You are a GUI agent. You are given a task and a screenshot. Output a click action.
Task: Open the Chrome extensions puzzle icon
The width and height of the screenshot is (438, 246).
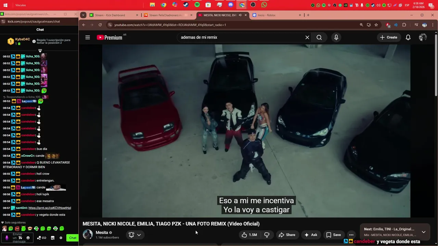pos(404,25)
